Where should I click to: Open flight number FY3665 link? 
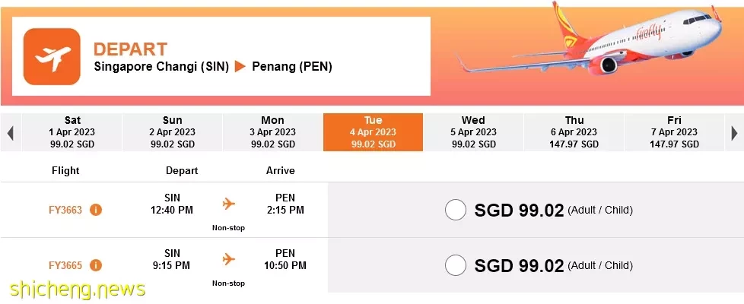click(x=65, y=265)
